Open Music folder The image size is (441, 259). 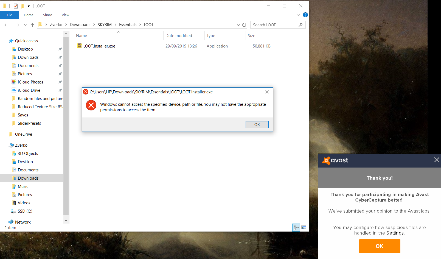[x=23, y=186]
